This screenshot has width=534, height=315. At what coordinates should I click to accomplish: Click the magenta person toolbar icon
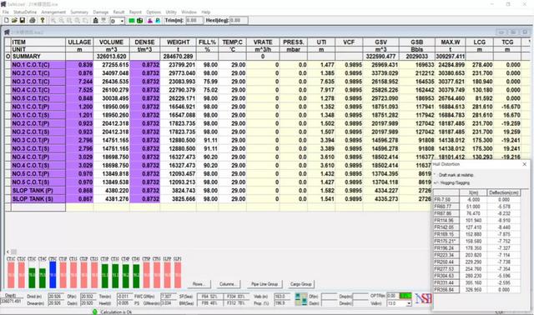[150, 21]
